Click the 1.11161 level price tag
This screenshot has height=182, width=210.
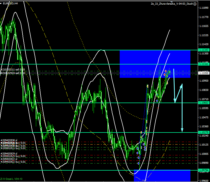point(204,64)
